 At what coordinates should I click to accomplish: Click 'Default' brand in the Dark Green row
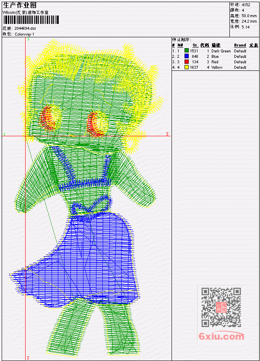tap(240, 51)
